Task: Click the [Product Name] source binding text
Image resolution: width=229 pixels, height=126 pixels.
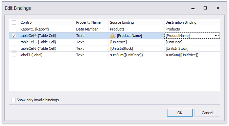Action: [130, 36]
